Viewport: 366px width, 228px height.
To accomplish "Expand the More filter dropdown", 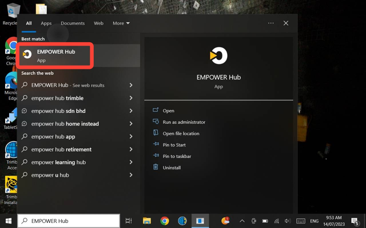I will [x=121, y=23].
